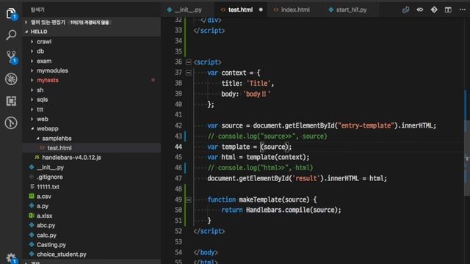
Task: Fold the context object at line 37
Action: click(x=188, y=73)
